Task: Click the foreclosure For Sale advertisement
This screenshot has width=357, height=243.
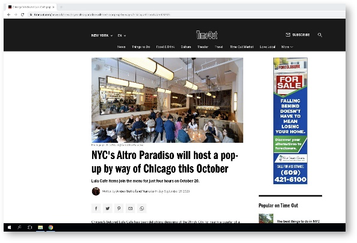Action: coord(290,121)
